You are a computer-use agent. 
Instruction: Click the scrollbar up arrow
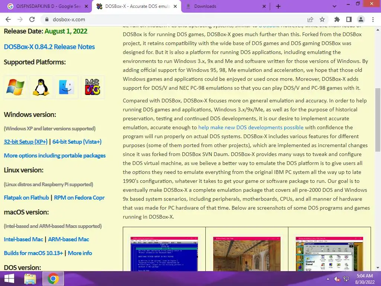point(378,30)
